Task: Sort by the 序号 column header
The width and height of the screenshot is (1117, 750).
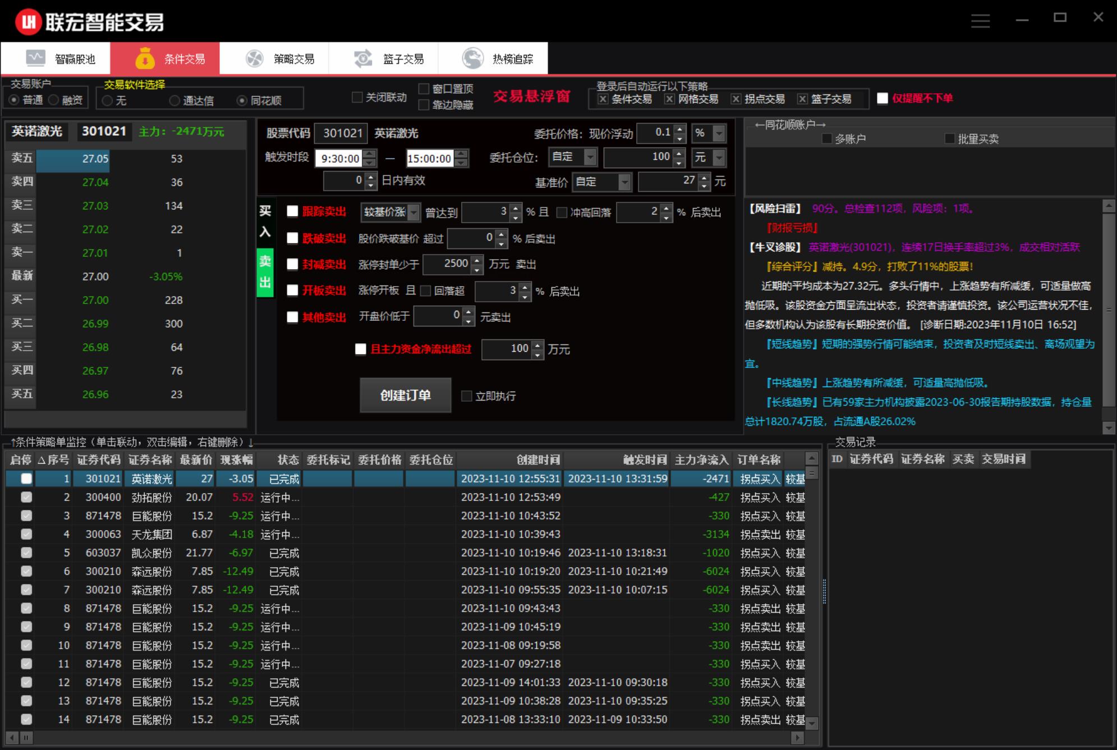Action: (53, 460)
